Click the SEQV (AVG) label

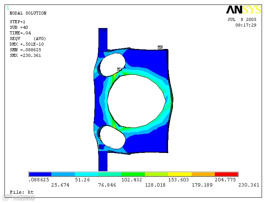[28, 39]
